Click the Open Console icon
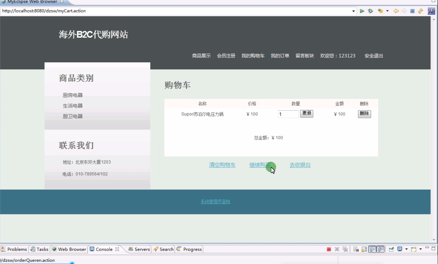438x264 pixels. (x=414, y=249)
